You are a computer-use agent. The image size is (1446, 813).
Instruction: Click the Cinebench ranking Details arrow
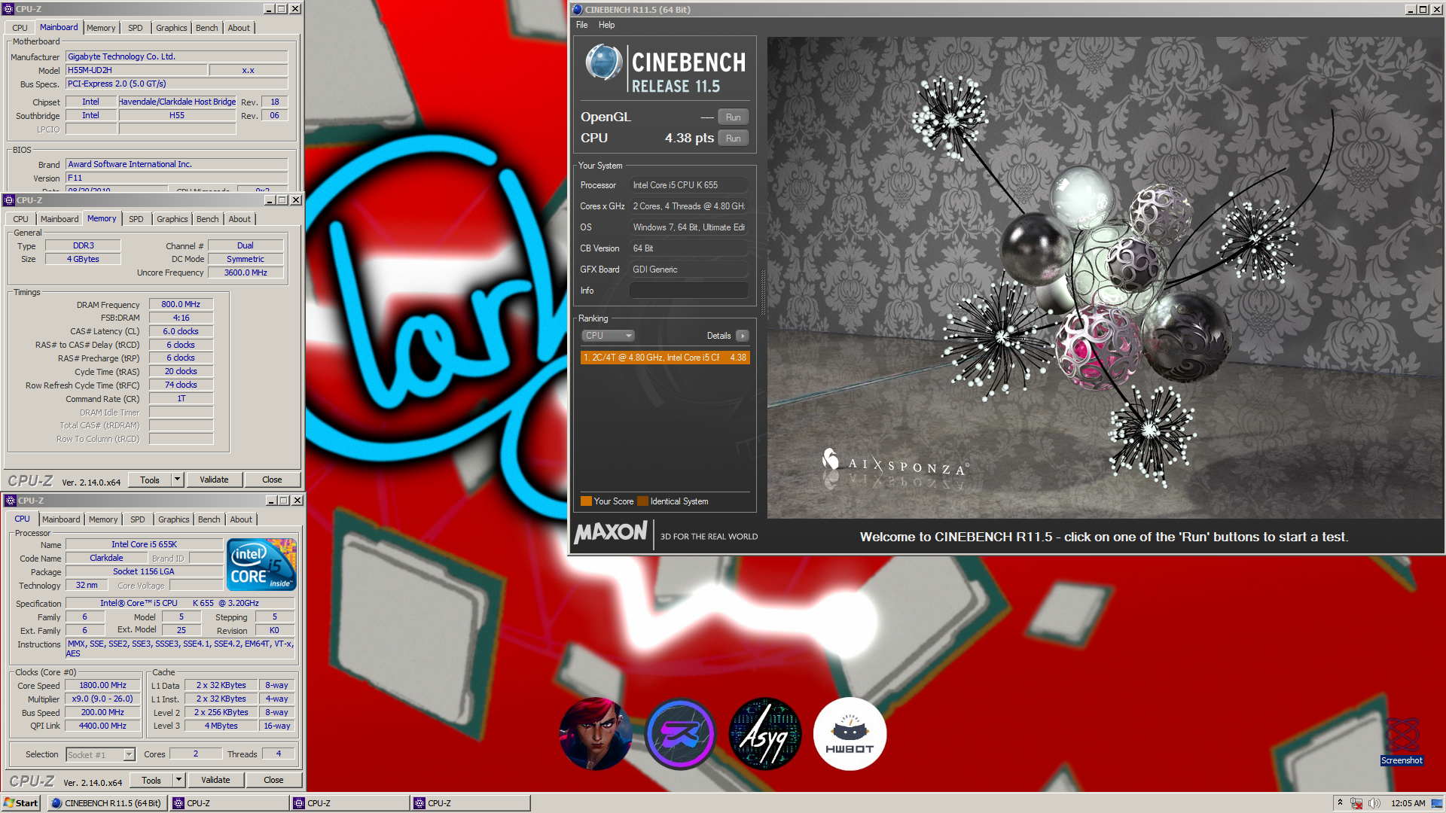pyautogui.click(x=743, y=336)
